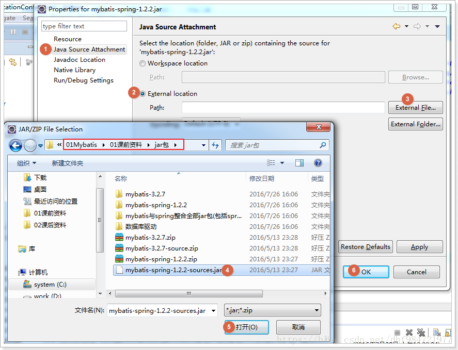The image size is (458, 350).
Task: Open view options dropdown arrow
Action: coord(282,163)
